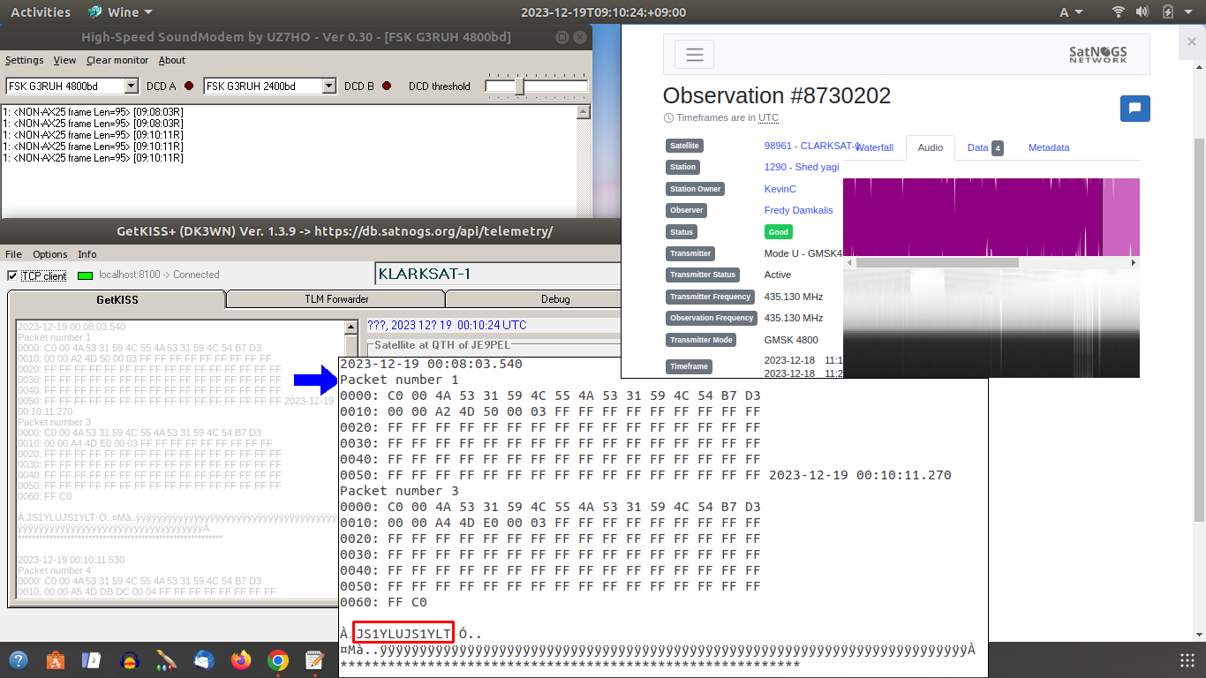Image resolution: width=1206 pixels, height=678 pixels.
Task: Click the blue comment chat button
Action: pos(1134,109)
